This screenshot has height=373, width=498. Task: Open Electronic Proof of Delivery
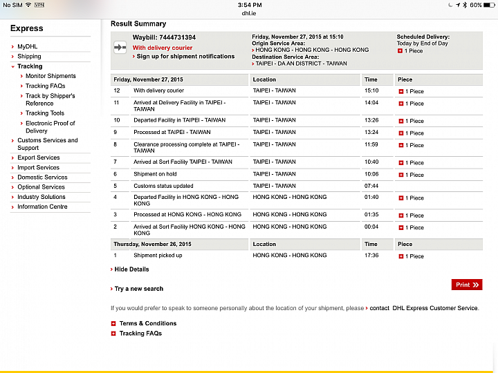50,127
